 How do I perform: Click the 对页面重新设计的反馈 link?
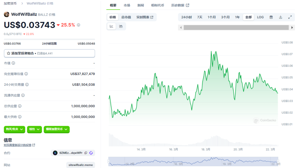pos(19,145)
